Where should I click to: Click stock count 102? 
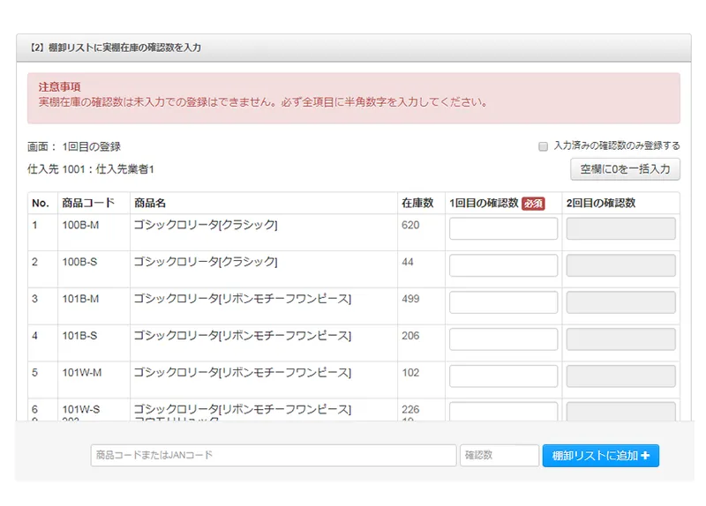410,372
